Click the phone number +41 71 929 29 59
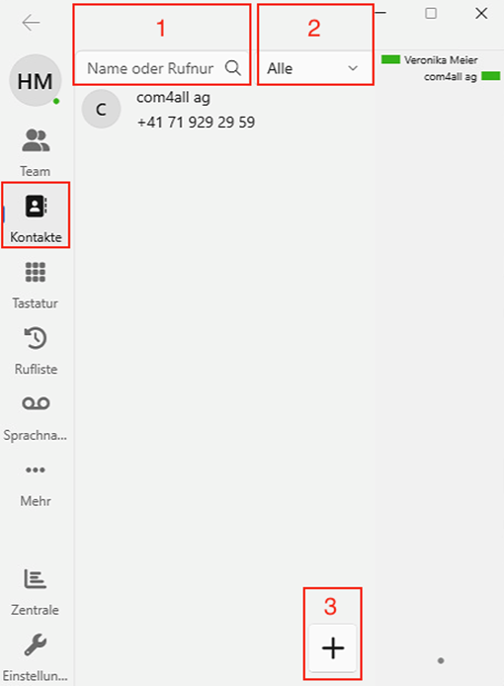 [x=196, y=122]
